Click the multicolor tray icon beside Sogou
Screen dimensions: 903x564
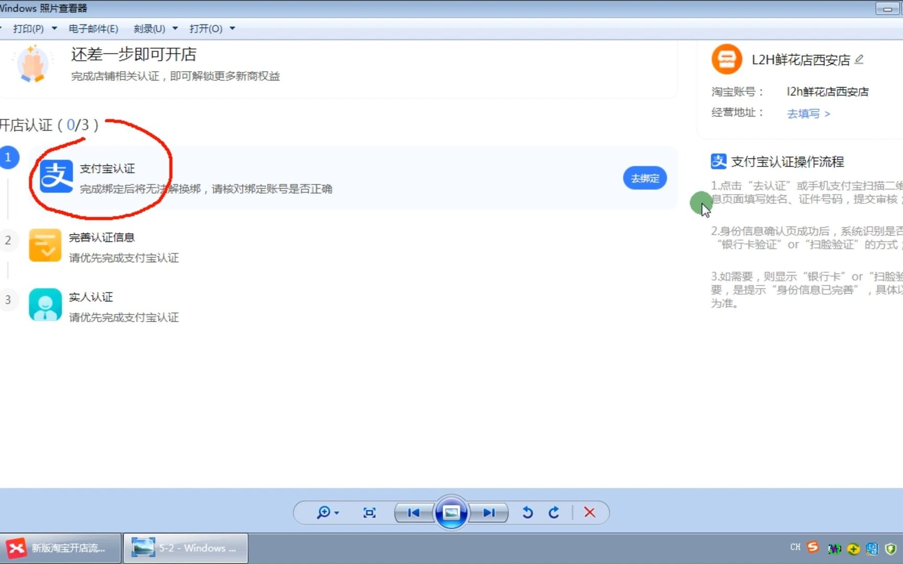pyautogui.click(x=835, y=548)
